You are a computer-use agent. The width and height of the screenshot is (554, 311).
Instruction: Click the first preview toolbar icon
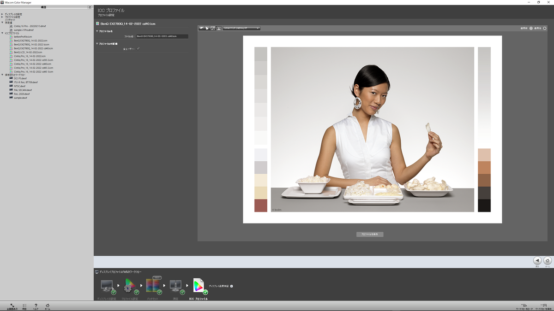click(x=202, y=28)
